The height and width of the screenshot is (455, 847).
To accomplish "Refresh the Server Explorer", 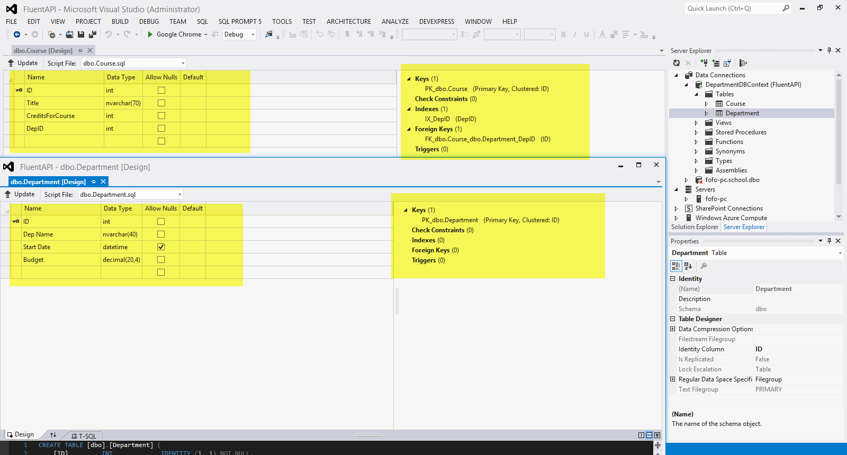I will click(677, 63).
